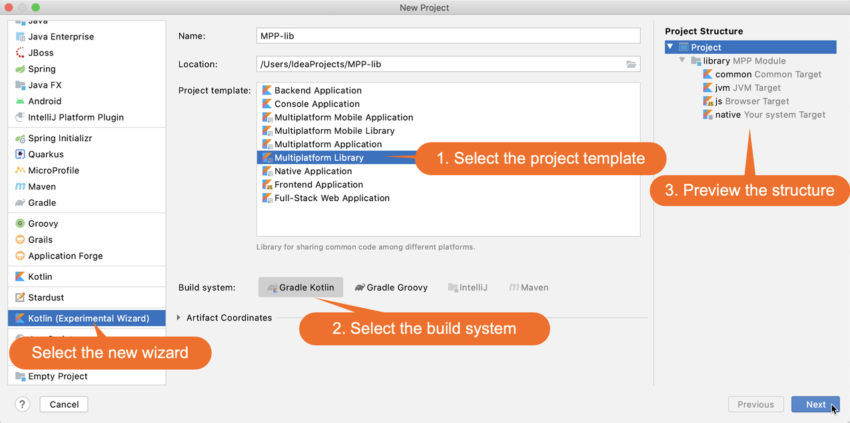Click the project Name input field
The width and height of the screenshot is (850, 423).
pyautogui.click(x=448, y=36)
